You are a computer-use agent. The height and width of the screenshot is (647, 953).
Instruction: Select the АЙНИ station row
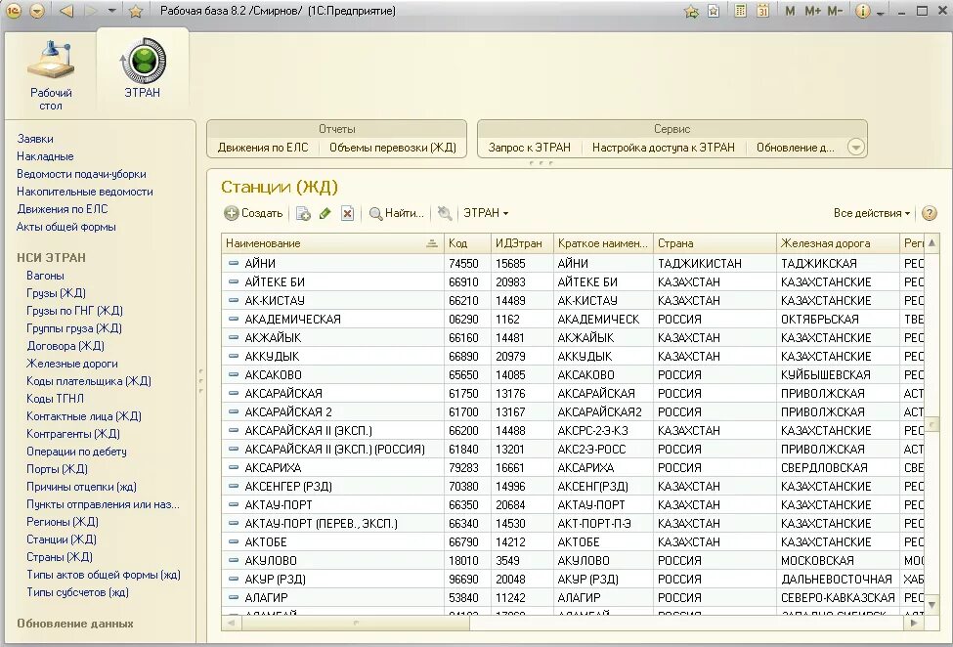[x=572, y=264]
